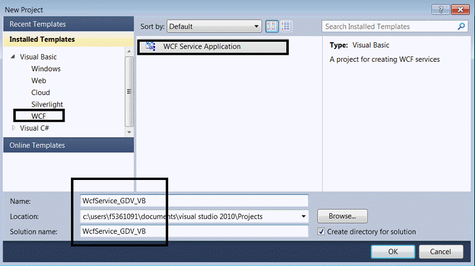The height and width of the screenshot is (266, 475).
Task: Toggle Create directory for solution checkbox
Action: tap(321, 232)
